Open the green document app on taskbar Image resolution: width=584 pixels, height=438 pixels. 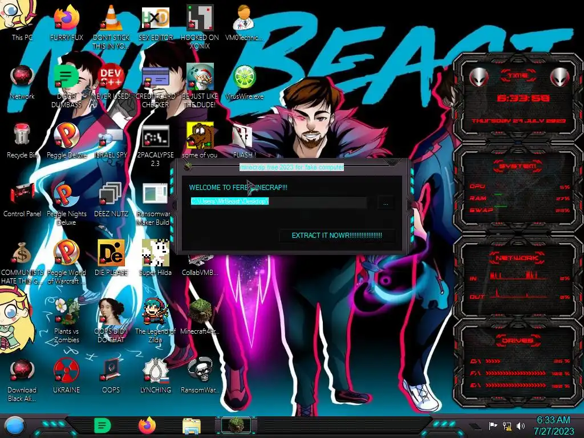(x=103, y=425)
